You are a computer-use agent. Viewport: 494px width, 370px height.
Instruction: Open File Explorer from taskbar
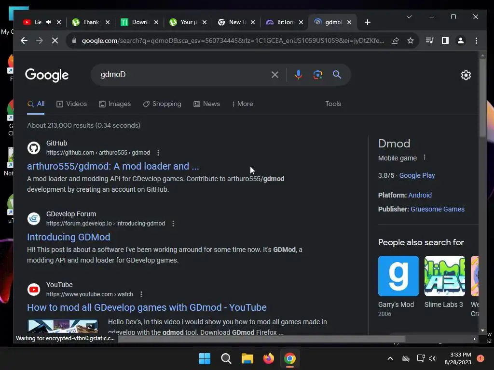tap(247, 358)
